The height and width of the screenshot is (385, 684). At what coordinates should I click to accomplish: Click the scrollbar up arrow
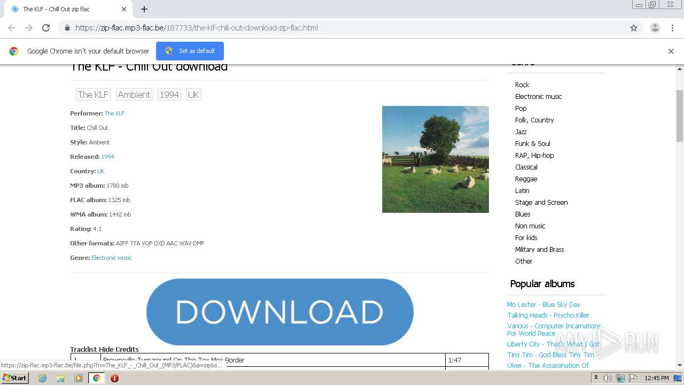pos(680,68)
